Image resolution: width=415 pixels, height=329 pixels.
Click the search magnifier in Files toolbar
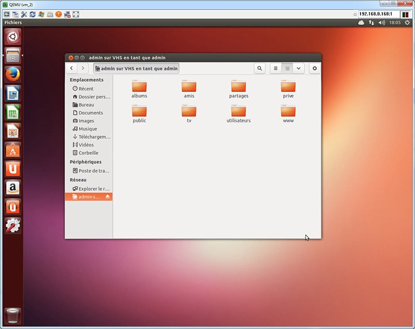(260, 69)
